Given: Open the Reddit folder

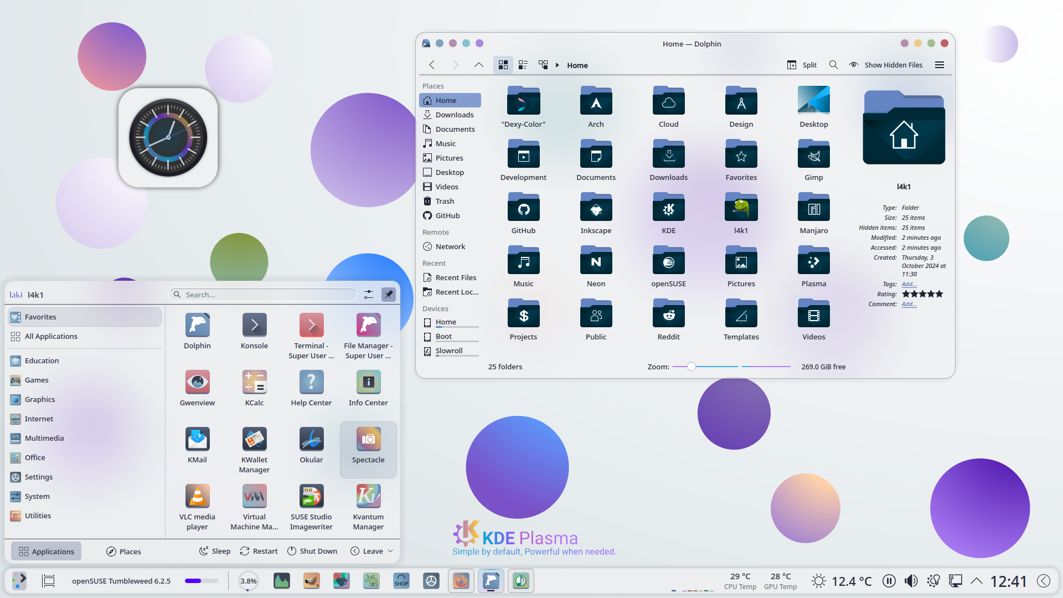Looking at the screenshot, I should (x=668, y=319).
